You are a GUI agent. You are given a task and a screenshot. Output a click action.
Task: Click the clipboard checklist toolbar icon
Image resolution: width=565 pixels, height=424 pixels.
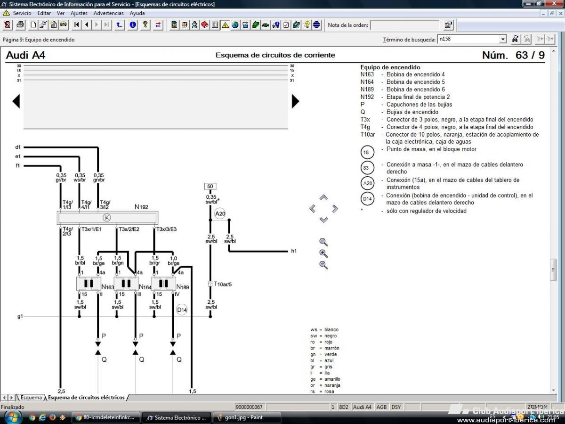286,25
